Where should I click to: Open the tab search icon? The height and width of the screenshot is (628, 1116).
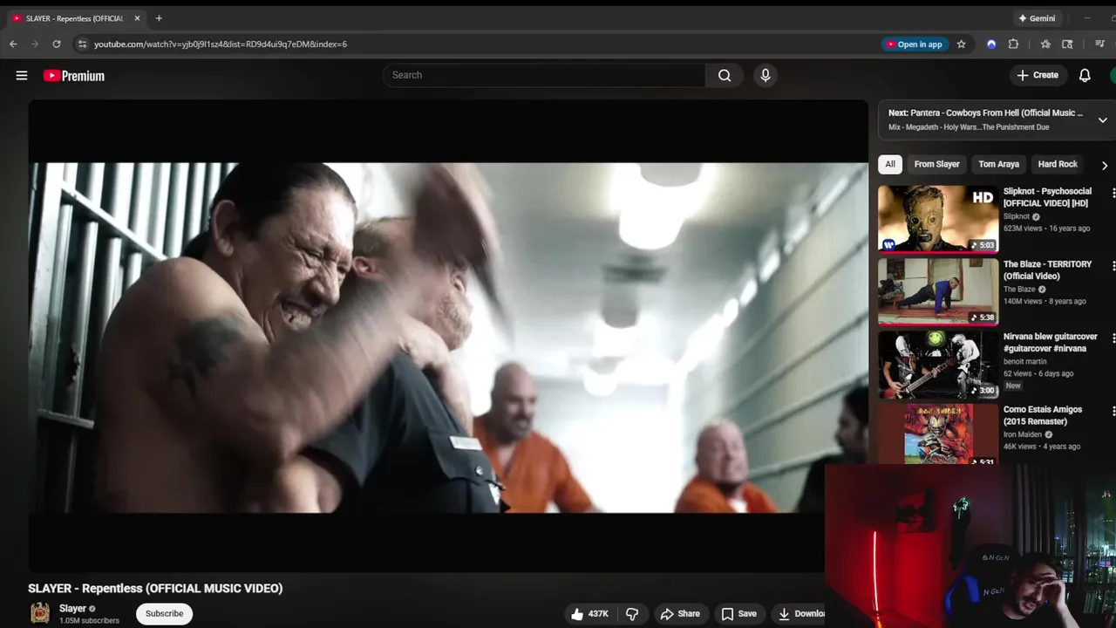tap(1067, 44)
